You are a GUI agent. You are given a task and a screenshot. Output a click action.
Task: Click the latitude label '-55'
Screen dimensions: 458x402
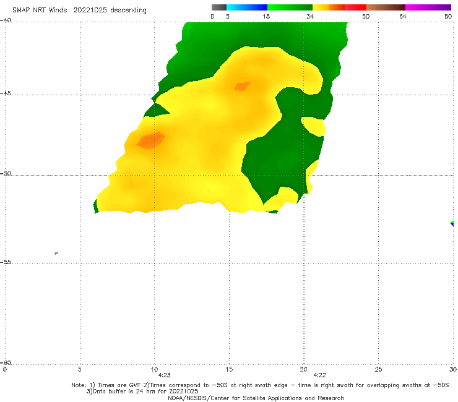coord(6,262)
